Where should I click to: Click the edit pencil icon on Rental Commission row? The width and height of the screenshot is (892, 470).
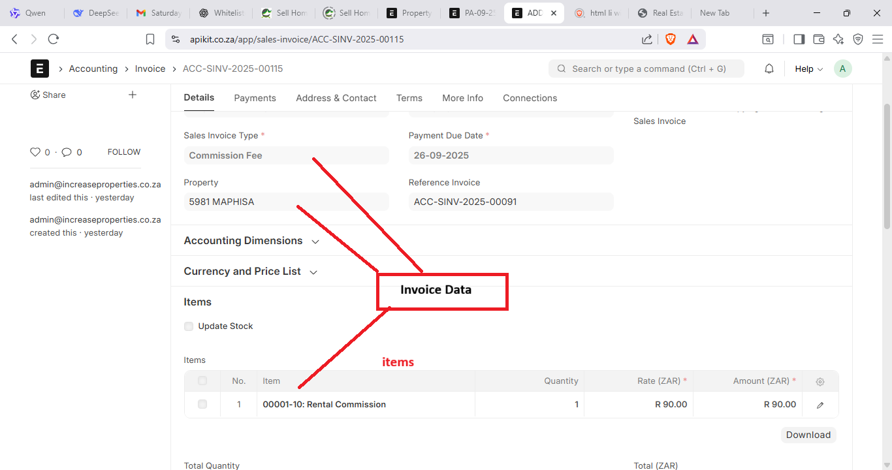click(x=820, y=405)
